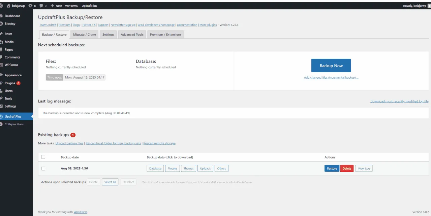This screenshot has width=431, height=216.
Task: Delete the Aug 08 backup with red button
Action: 347,169
